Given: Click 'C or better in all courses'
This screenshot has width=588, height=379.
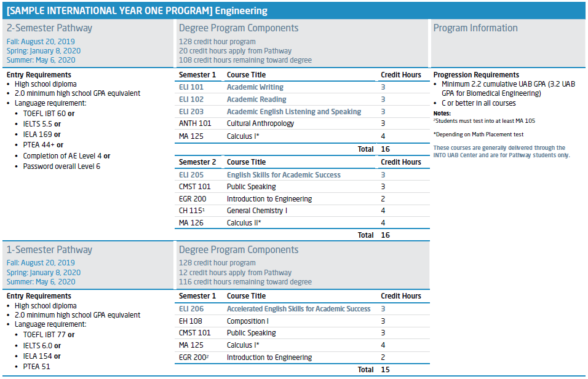Looking at the screenshot, I should click(x=479, y=103).
